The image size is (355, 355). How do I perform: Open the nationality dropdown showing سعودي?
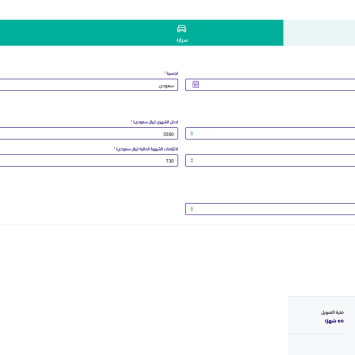click(x=89, y=85)
